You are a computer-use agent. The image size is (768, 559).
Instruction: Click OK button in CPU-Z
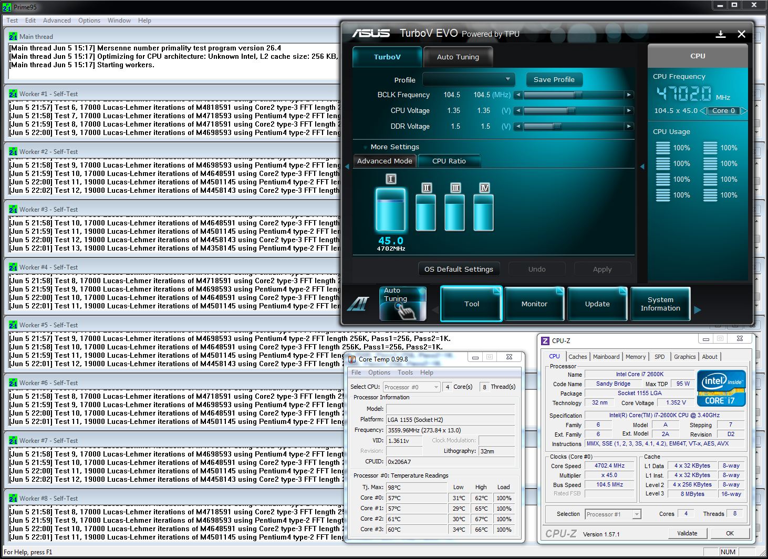730,533
